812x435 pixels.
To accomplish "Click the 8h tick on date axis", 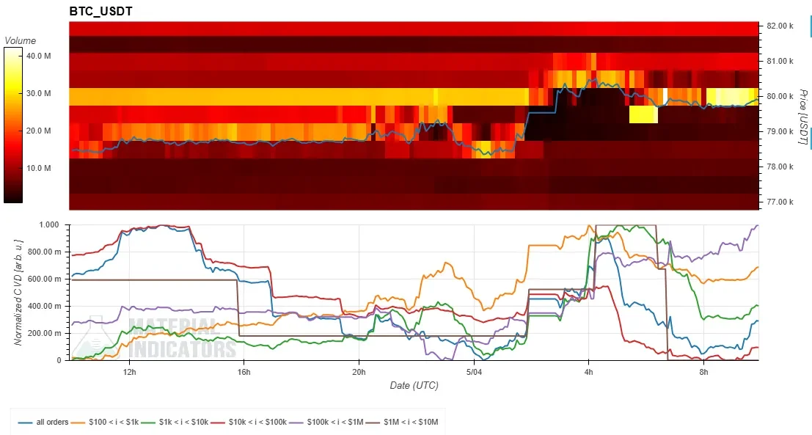I will click(703, 372).
